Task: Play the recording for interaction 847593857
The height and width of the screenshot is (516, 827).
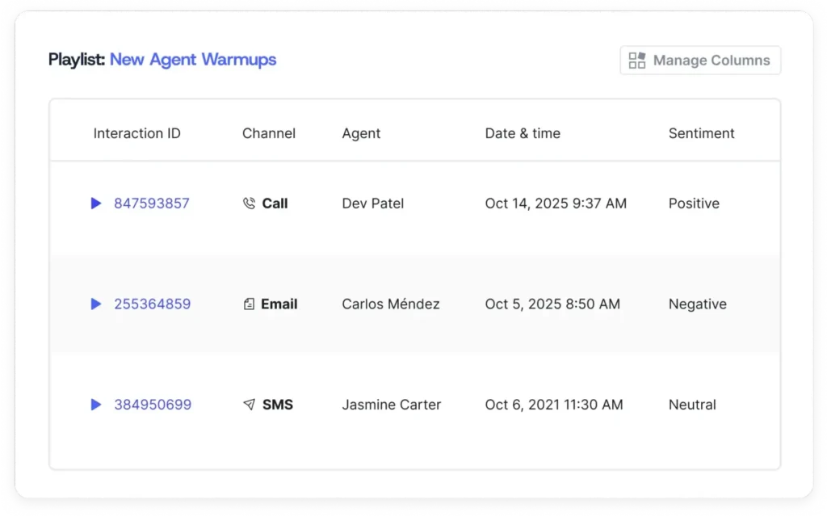Action: coord(96,203)
